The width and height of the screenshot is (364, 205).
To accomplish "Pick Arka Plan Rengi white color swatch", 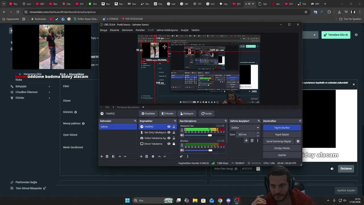I will coord(258,169).
